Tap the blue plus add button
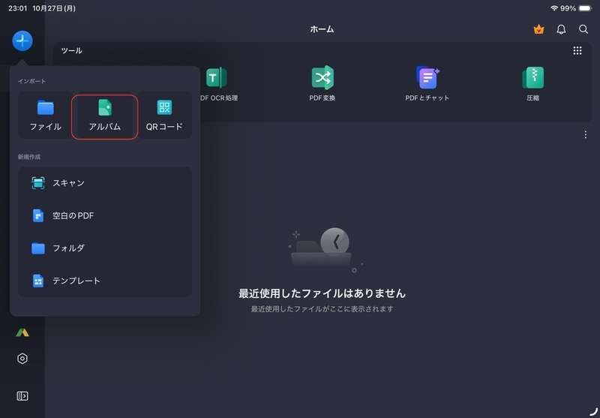Screen dimensions: 600x418 coord(22,41)
